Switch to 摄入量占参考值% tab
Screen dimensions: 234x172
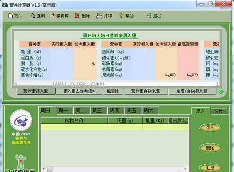[79, 91]
